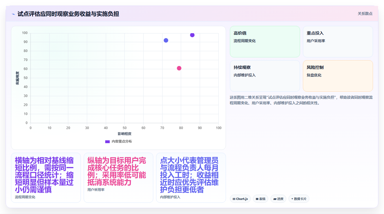
Task: Click 流程周期变化 text in 高价值 card
Action: pos(245,41)
